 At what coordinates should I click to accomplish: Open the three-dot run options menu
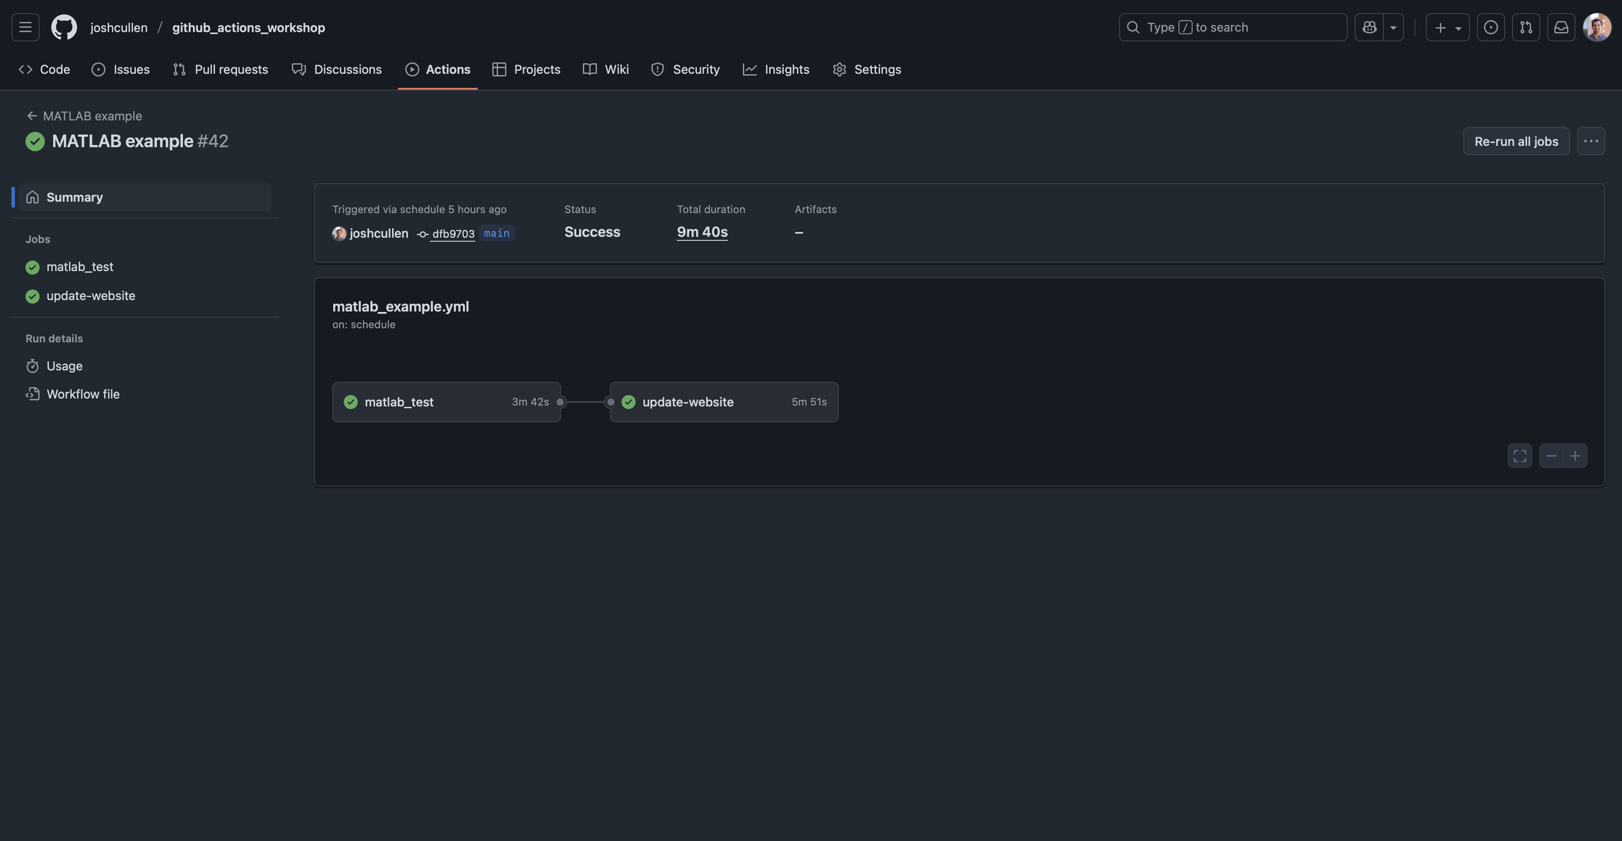tap(1590, 141)
